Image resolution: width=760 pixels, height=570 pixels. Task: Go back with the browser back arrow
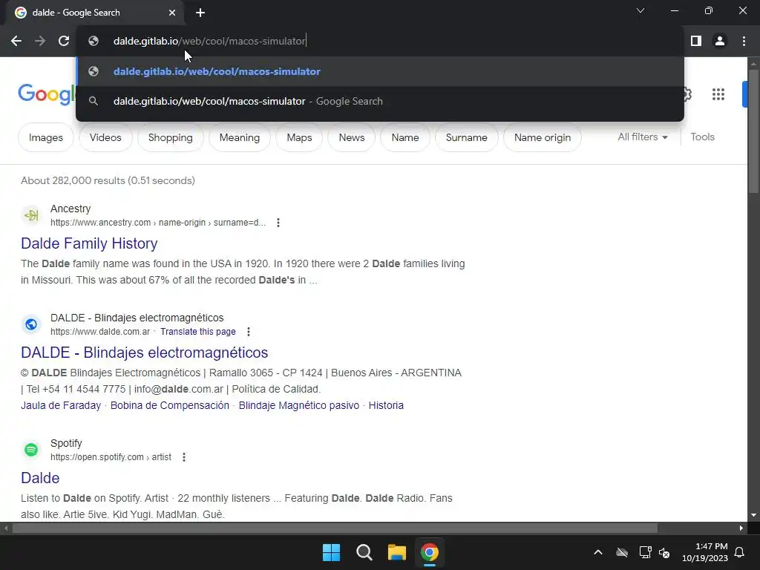tap(16, 42)
